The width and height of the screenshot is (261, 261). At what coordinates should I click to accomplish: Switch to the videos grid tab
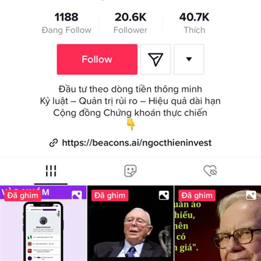point(51,171)
